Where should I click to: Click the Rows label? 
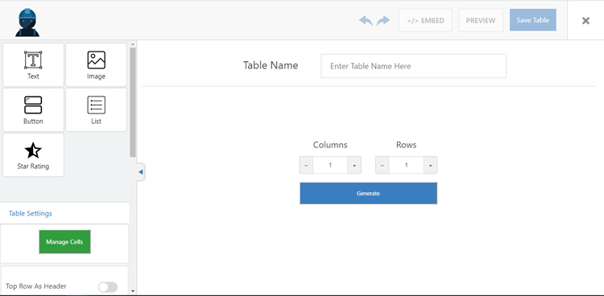[x=407, y=145]
